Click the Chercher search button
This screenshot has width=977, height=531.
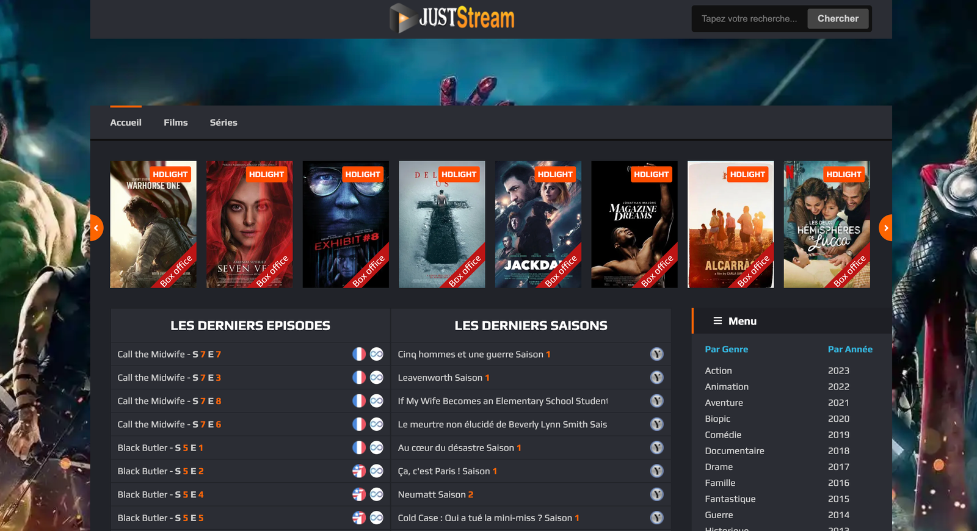point(838,18)
